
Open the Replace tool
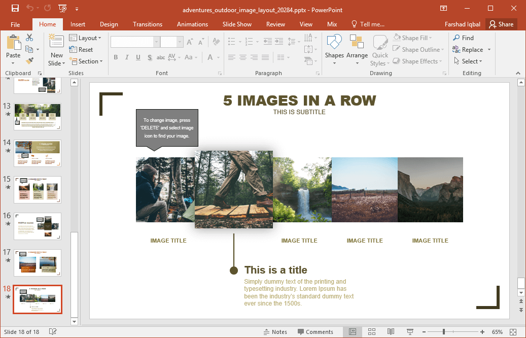tap(471, 49)
